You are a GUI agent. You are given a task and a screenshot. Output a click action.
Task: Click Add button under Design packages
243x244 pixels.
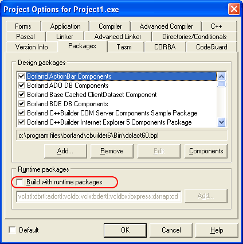click(65, 151)
